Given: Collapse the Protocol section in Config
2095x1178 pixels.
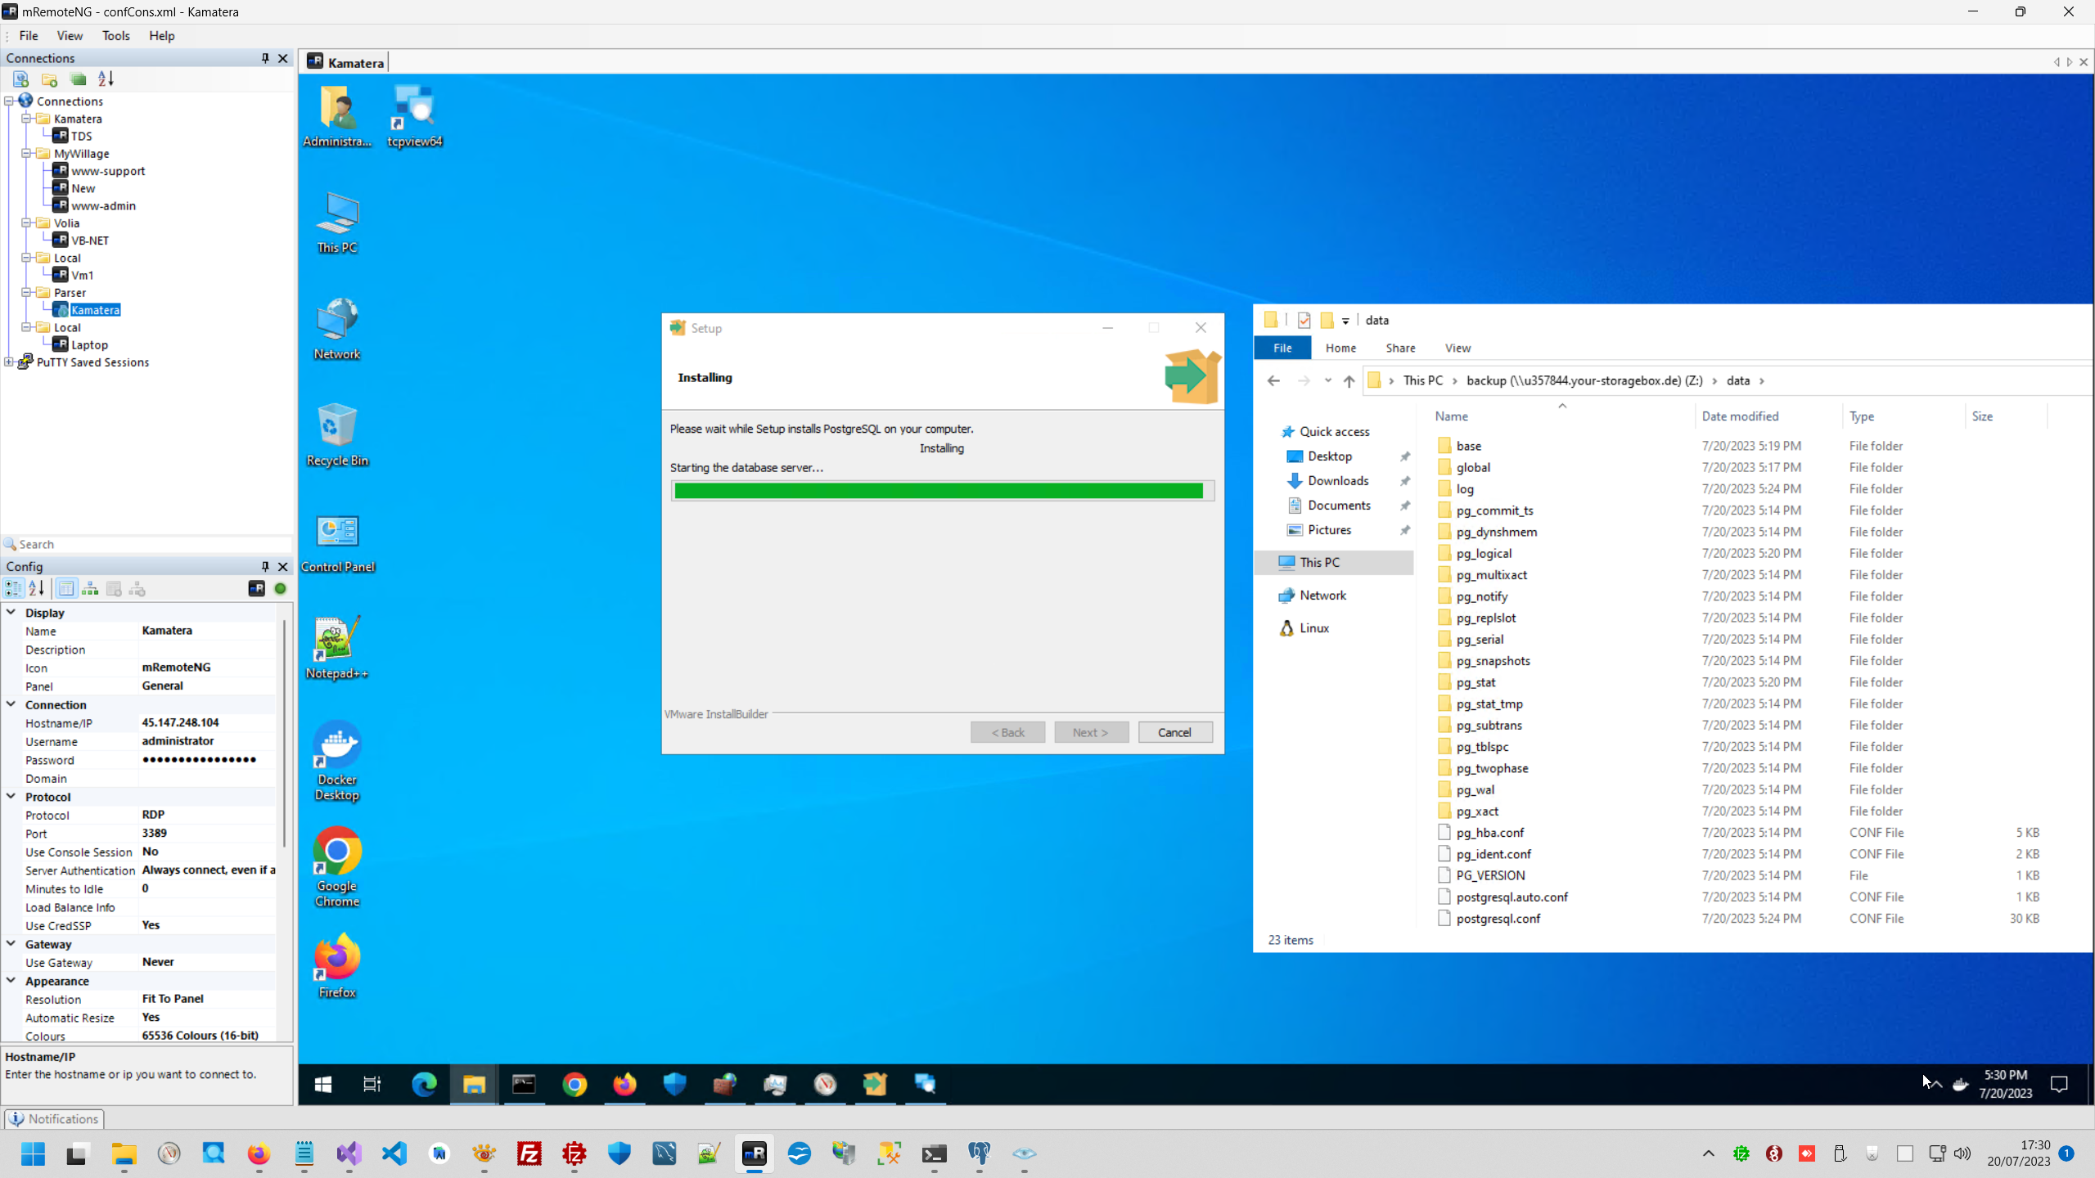Looking at the screenshot, I should coord(11,796).
